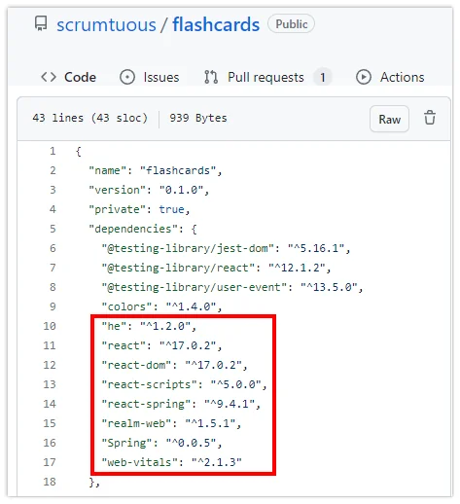The height and width of the screenshot is (504, 460).
Task: Click the Issues circle-dot icon
Action: pyautogui.click(x=127, y=77)
